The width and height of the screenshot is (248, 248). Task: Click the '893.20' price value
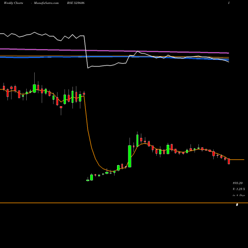pos(238,183)
